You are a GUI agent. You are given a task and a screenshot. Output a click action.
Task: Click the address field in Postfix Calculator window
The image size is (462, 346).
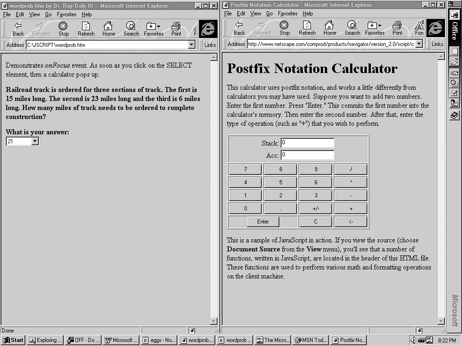(332, 44)
